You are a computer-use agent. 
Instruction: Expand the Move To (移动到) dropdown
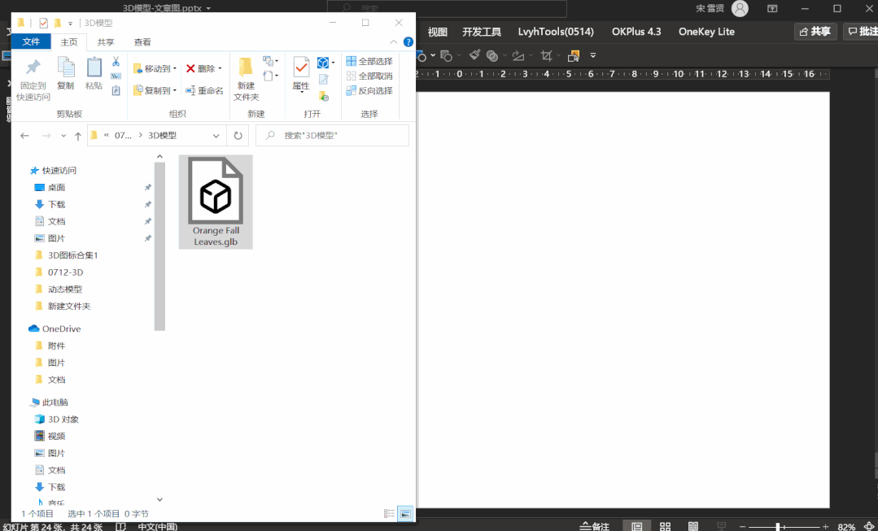156,69
